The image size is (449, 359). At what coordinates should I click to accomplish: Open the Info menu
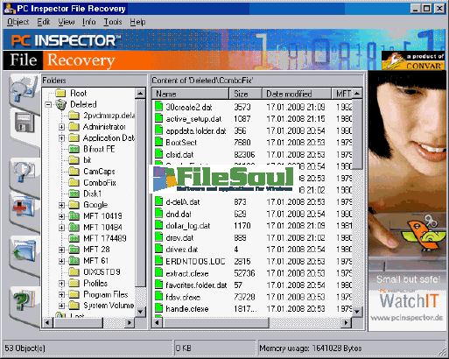click(x=88, y=22)
